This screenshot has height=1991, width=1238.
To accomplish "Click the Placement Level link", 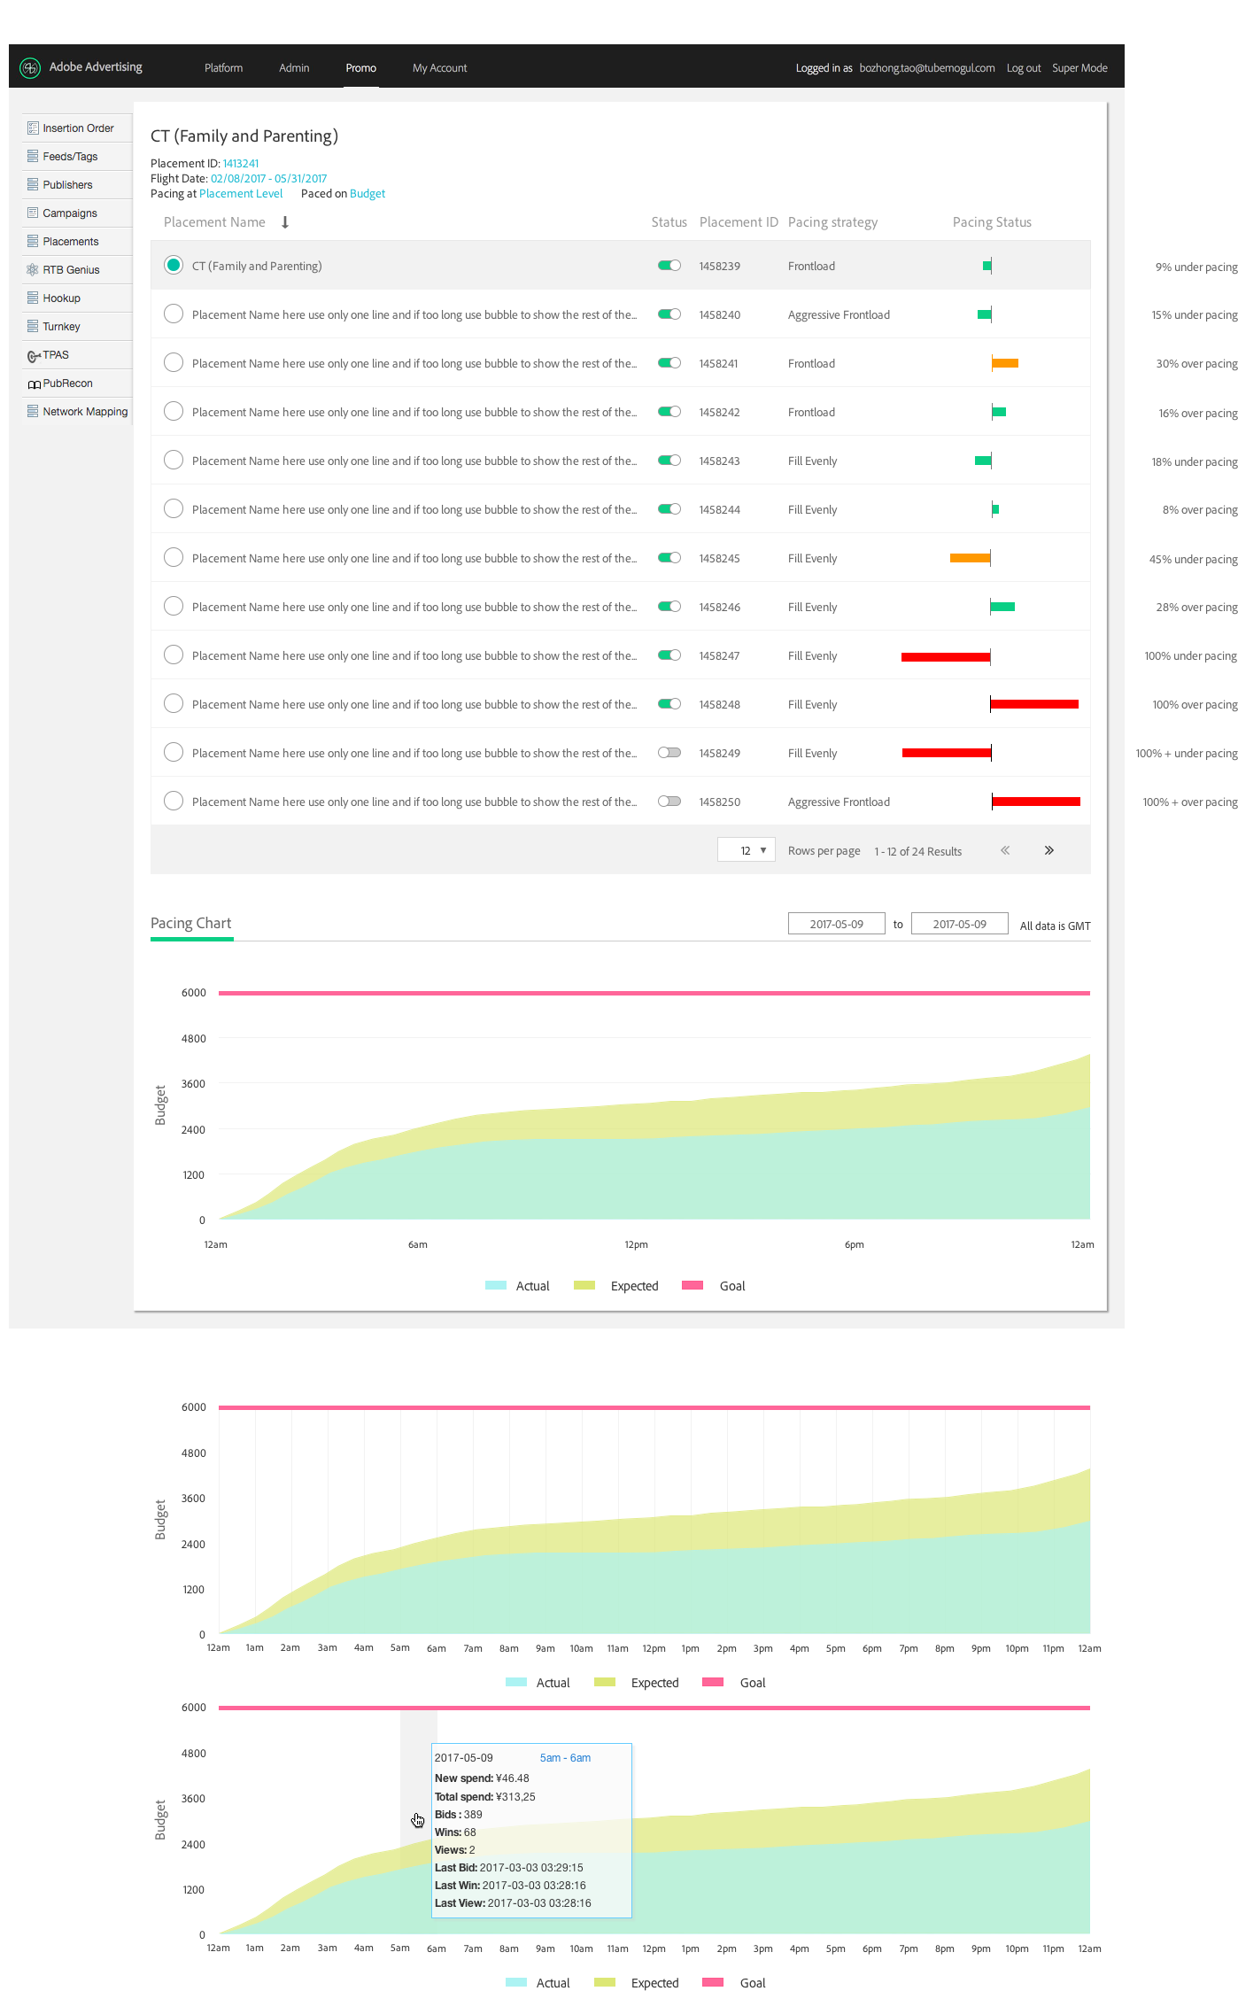I will 241,194.
